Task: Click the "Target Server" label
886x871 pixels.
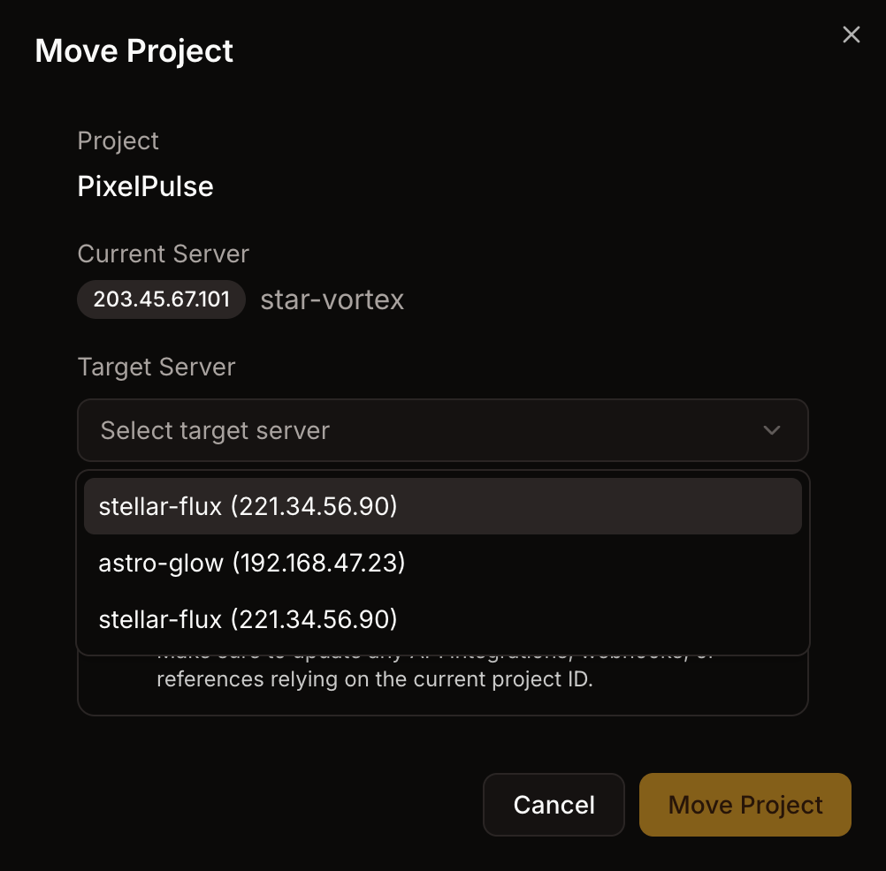Action: coord(157,367)
